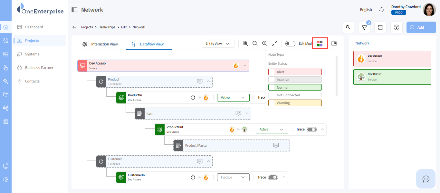Screen dimensions: 440x193
Task: Click the color legend grid icon
Action: point(320,43)
